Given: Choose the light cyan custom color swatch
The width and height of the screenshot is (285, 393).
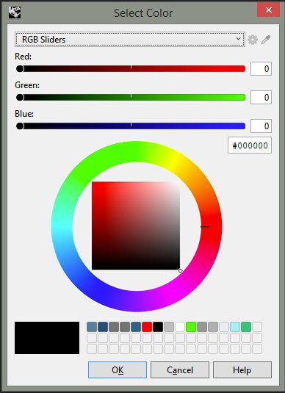Looking at the screenshot, I should pyautogui.click(x=235, y=327).
